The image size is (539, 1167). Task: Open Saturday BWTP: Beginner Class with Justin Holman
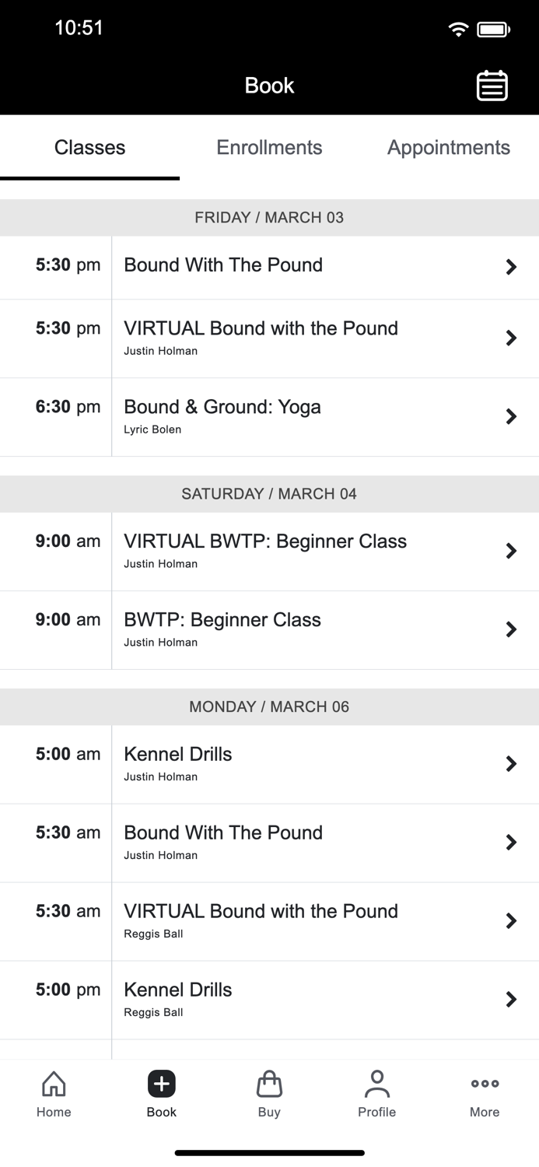pyautogui.click(x=222, y=629)
